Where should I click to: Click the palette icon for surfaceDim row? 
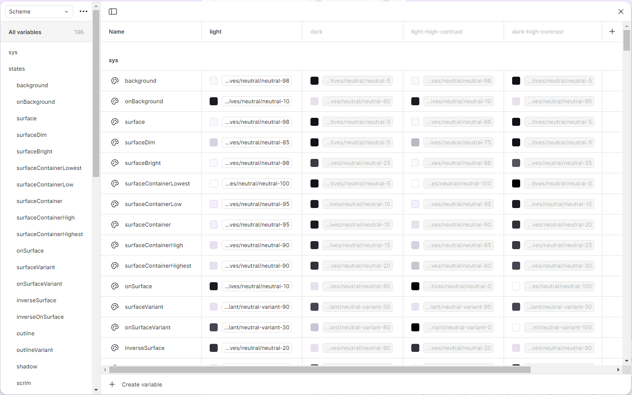pyautogui.click(x=114, y=142)
